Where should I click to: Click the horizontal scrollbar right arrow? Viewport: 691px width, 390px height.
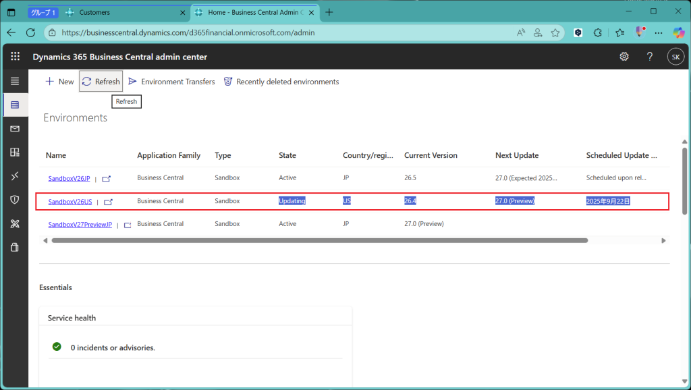pyautogui.click(x=663, y=240)
